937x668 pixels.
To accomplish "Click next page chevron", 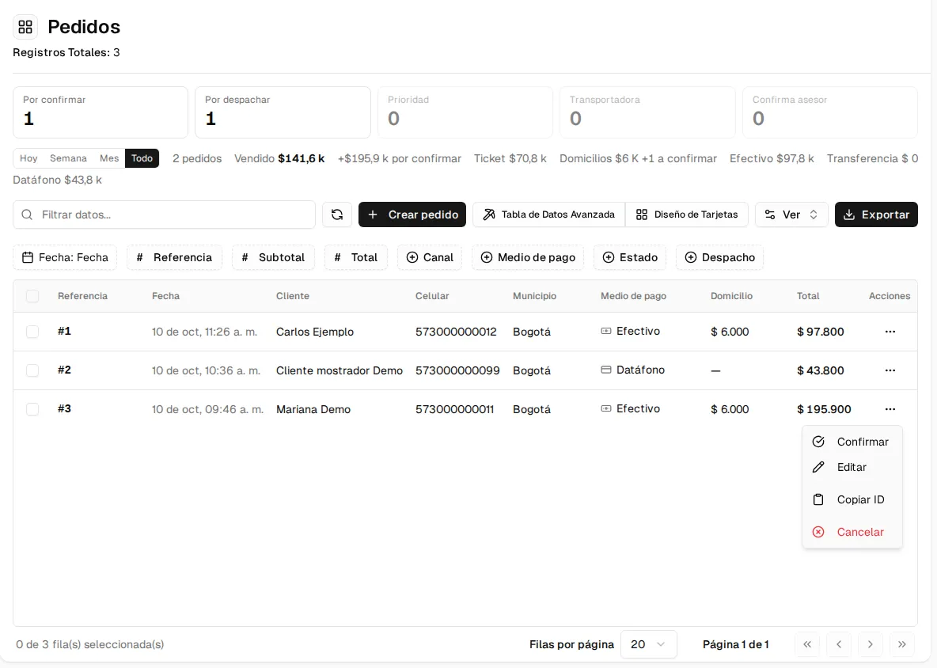I will (870, 644).
